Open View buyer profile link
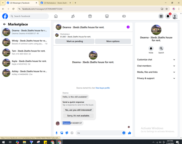The width and height of the screenshot is (182, 144). (x=103, y=88)
